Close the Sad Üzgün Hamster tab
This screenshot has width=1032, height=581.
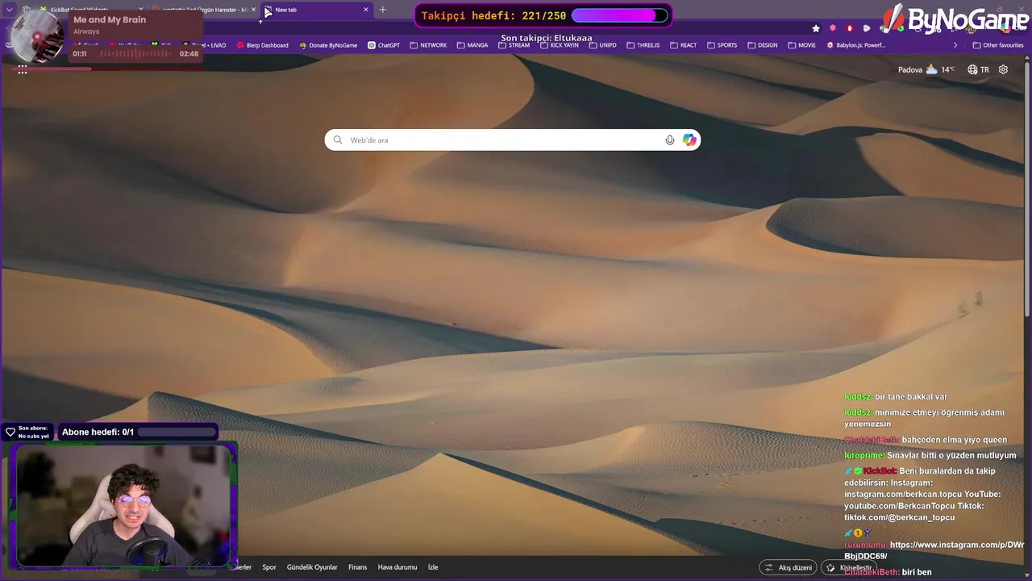pos(253,10)
